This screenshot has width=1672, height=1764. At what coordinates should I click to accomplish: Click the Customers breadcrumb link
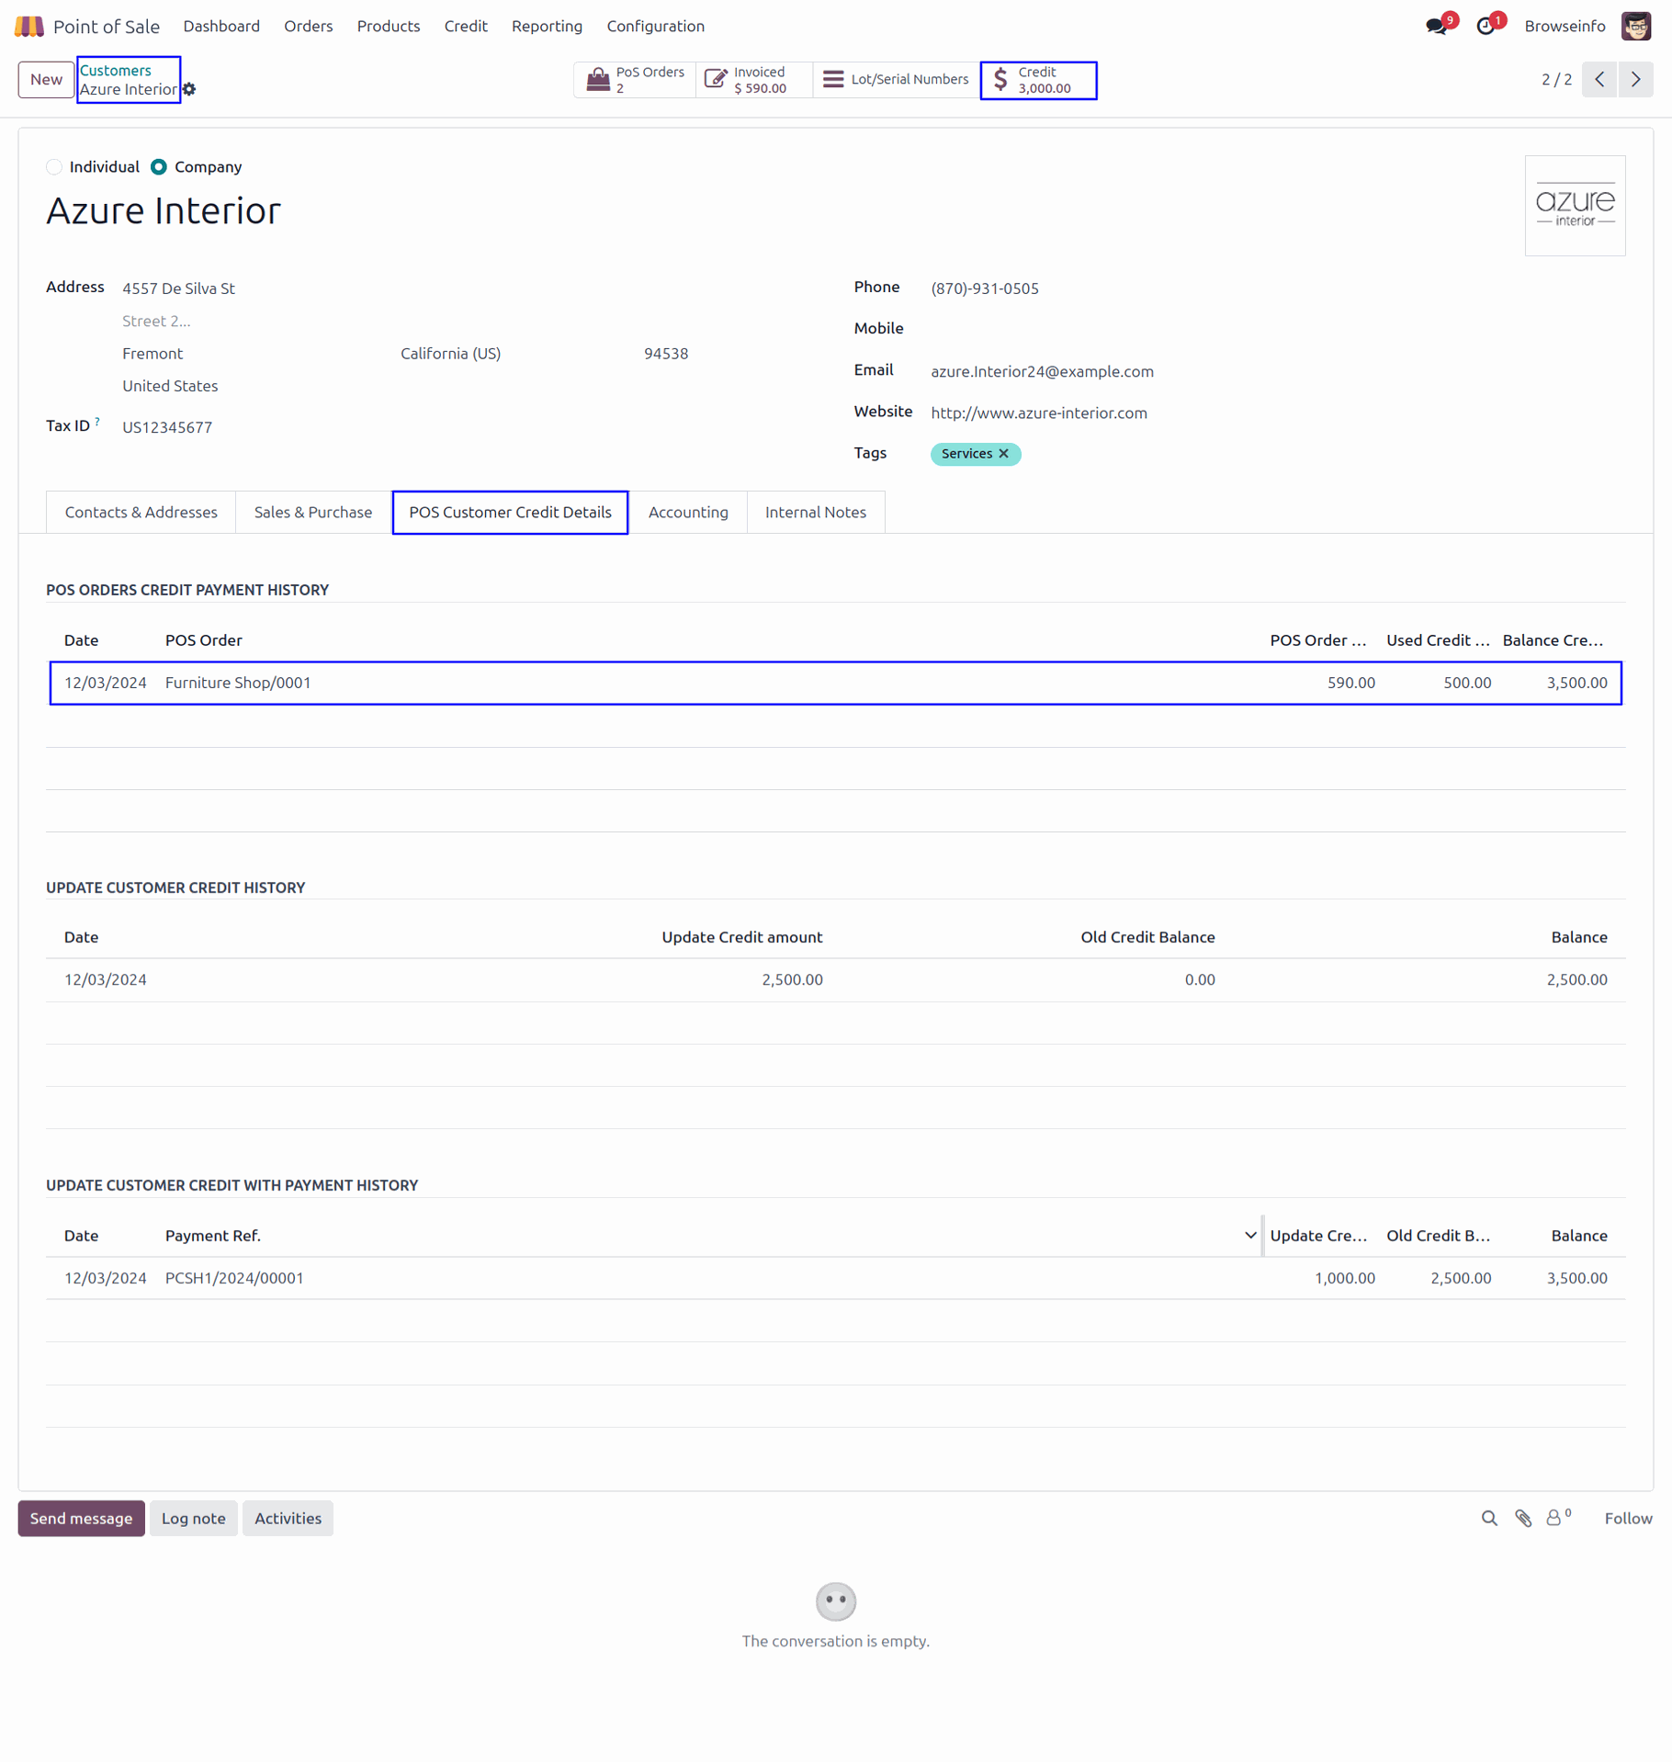(115, 70)
